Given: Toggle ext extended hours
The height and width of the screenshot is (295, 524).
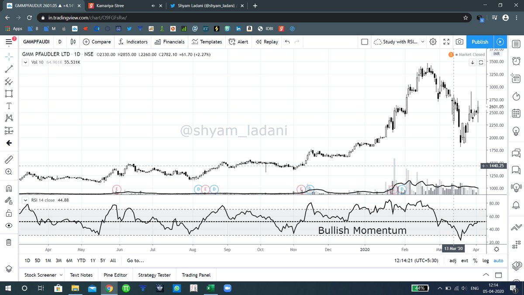Looking at the screenshot, I should (x=465, y=260).
